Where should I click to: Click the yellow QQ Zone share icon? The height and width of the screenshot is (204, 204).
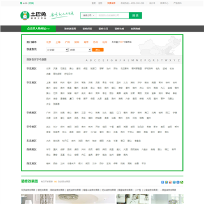click(x=166, y=182)
